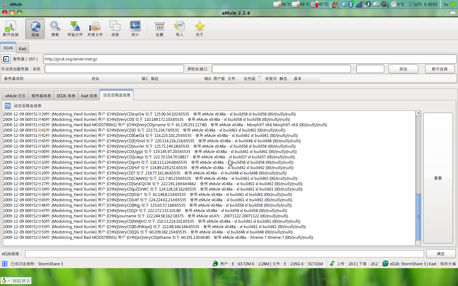Open the Kad 信息 tab
The width and height of the screenshot is (458, 286).
pyautogui.click(x=89, y=96)
